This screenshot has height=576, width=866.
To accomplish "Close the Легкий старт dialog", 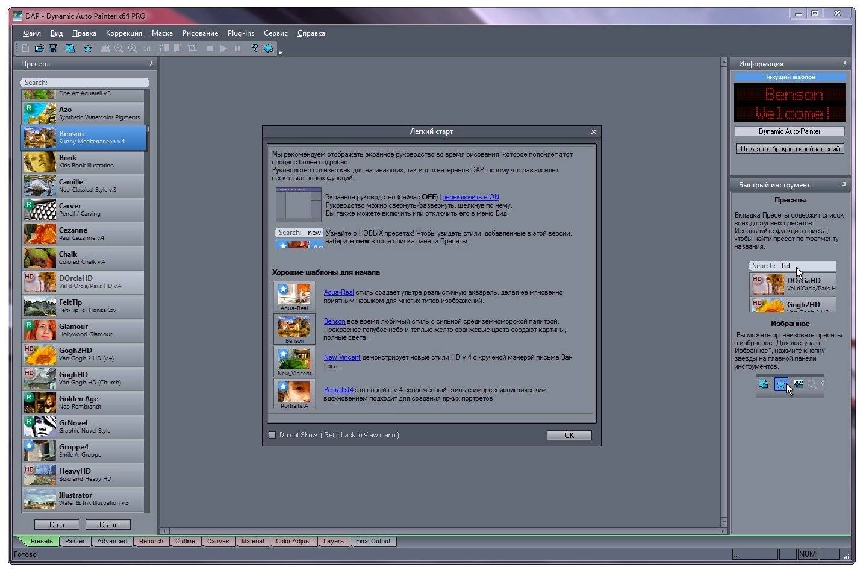I will [x=593, y=131].
